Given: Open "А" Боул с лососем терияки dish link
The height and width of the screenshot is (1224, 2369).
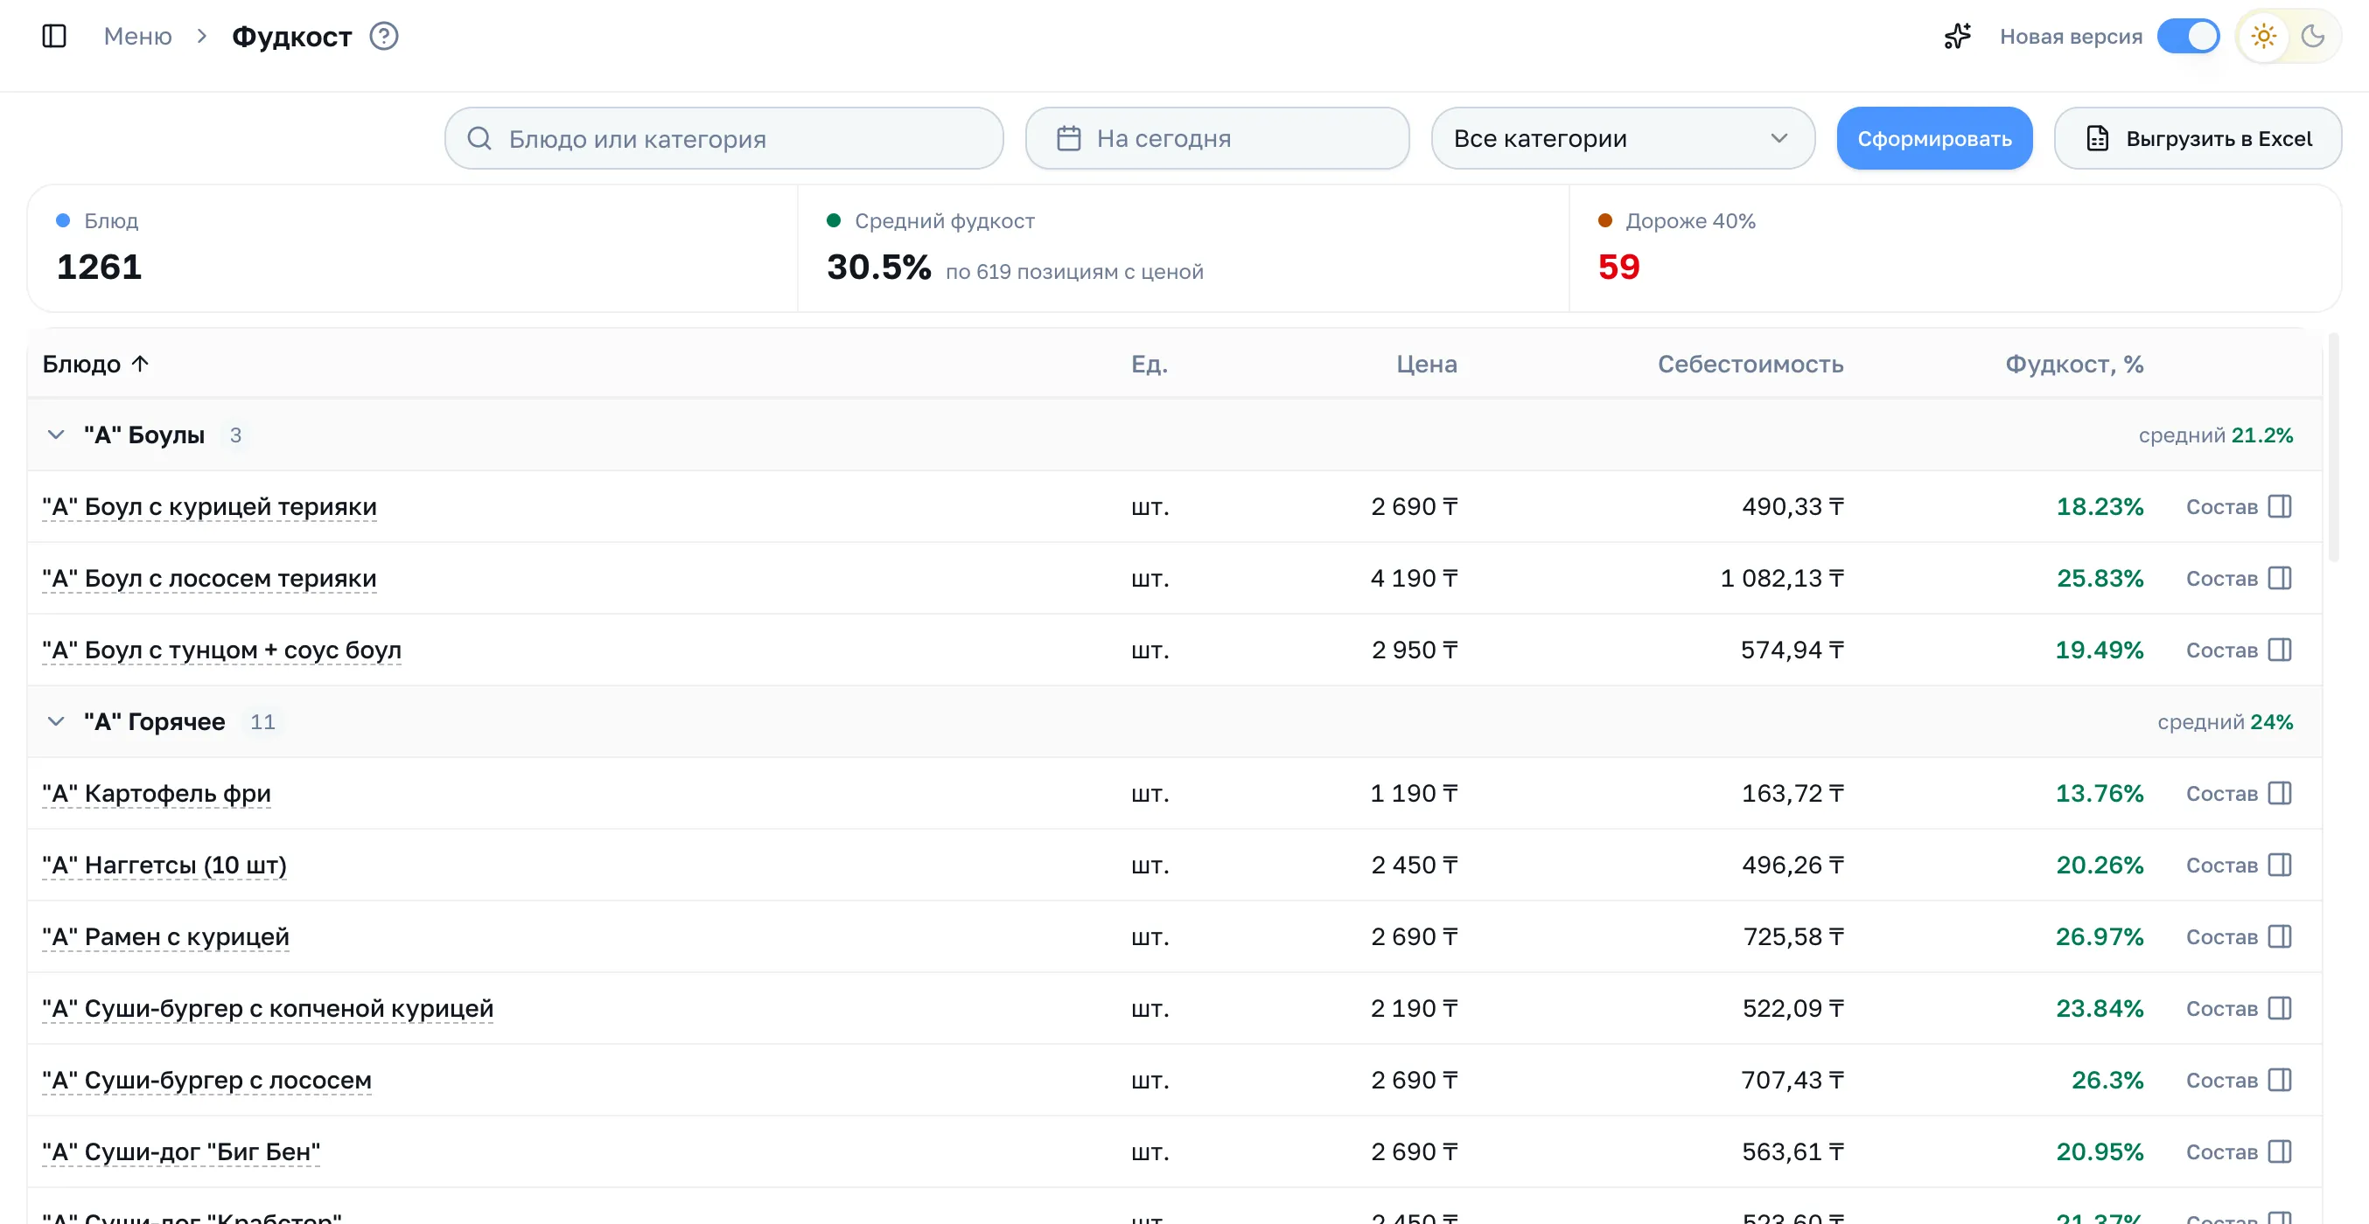Looking at the screenshot, I should pyautogui.click(x=210, y=578).
